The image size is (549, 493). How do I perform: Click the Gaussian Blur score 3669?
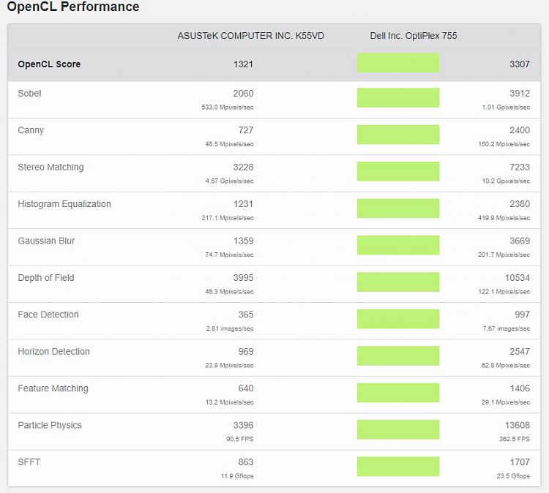tap(520, 241)
